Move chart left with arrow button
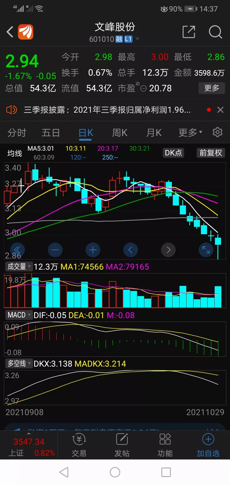The height and width of the screenshot is (485, 230). (x=131, y=250)
